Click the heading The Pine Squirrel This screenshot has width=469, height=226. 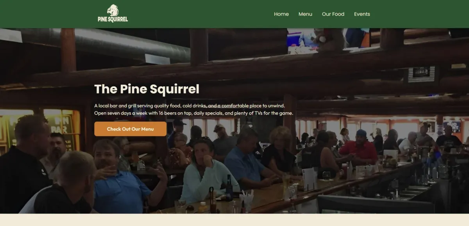click(147, 89)
